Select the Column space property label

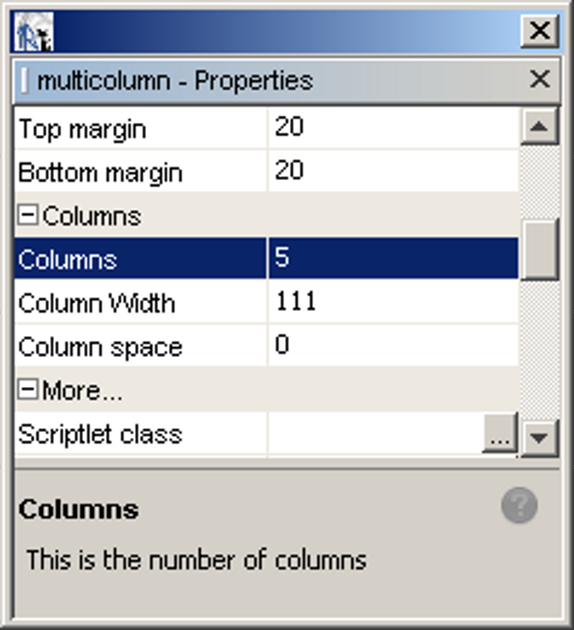100,347
